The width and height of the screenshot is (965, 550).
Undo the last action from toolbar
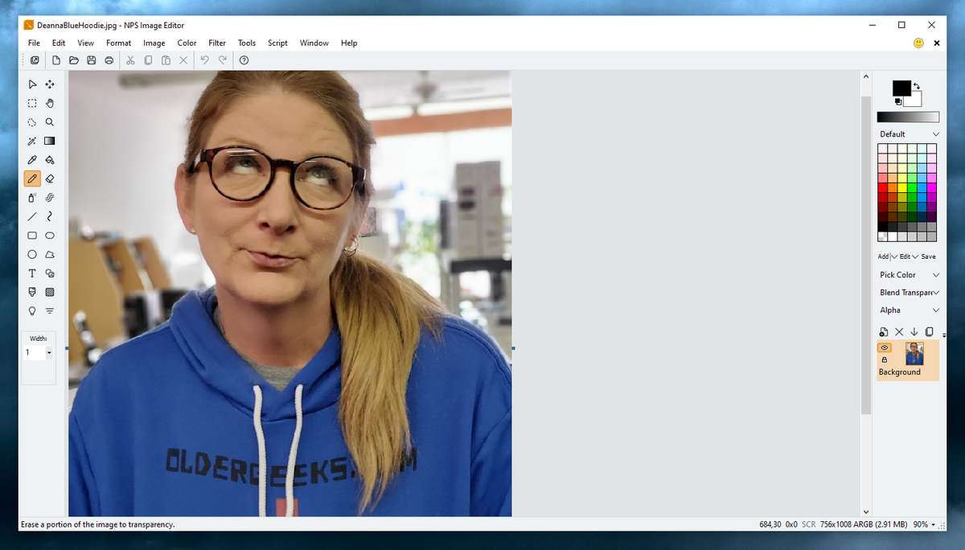(x=204, y=60)
